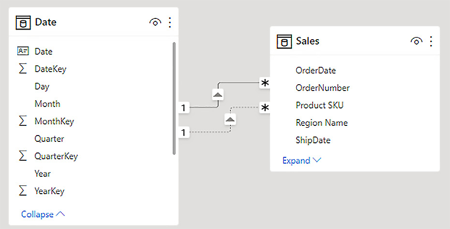Click the Sales table header icon
The width and height of the screenshot is (450, 229).
pyautogui.click(x=284, y=41)
